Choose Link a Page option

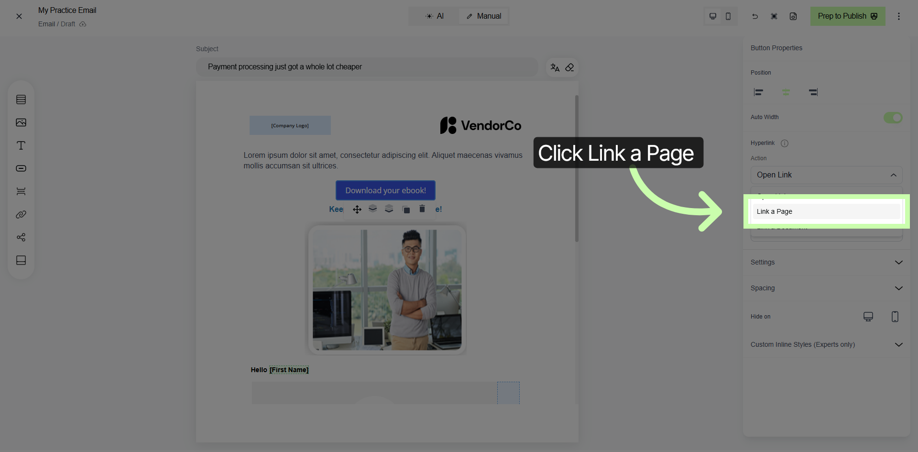coord(827,211)
